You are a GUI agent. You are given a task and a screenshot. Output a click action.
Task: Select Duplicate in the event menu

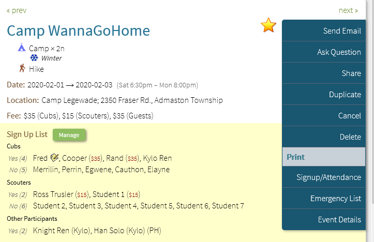[324, 95]
